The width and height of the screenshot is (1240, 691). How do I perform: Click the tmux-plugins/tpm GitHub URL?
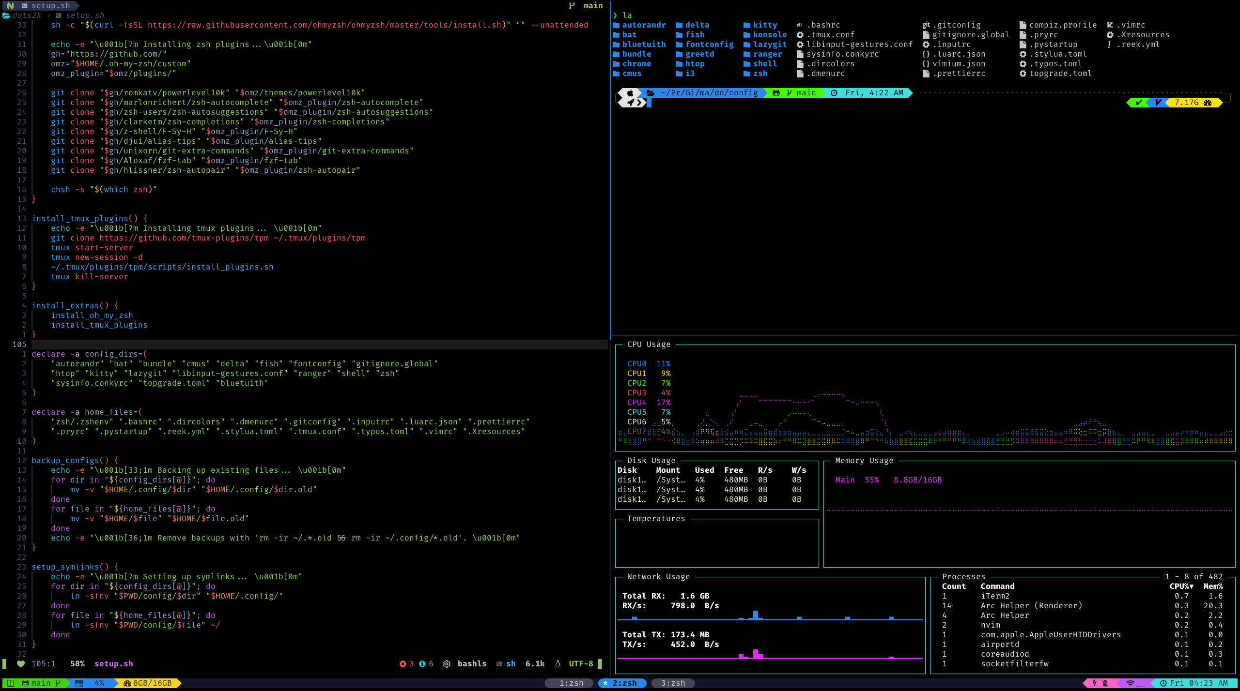tap(184, 238)
